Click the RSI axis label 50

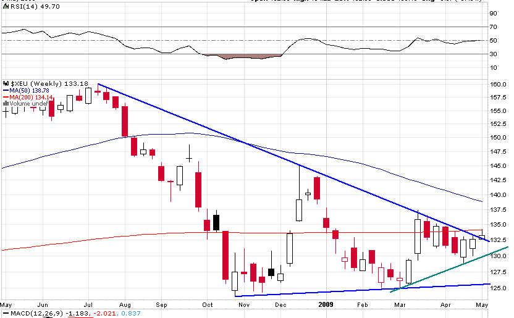493,41
